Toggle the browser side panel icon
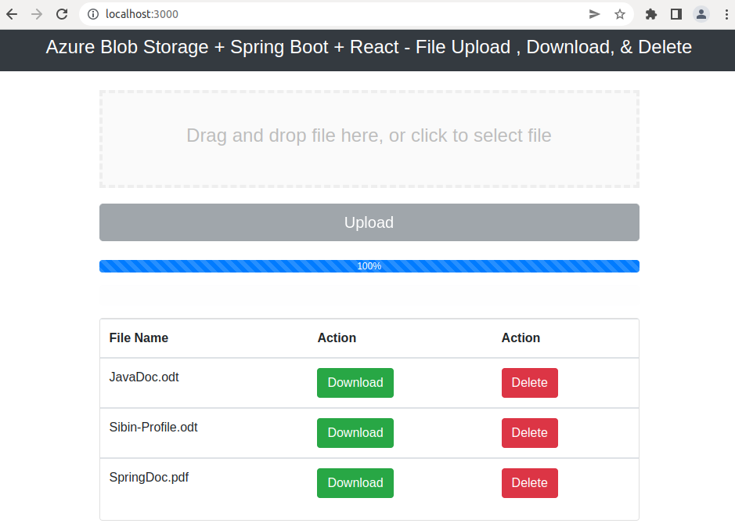The width and height of the screenshot is (735, 527). point(676,14)
